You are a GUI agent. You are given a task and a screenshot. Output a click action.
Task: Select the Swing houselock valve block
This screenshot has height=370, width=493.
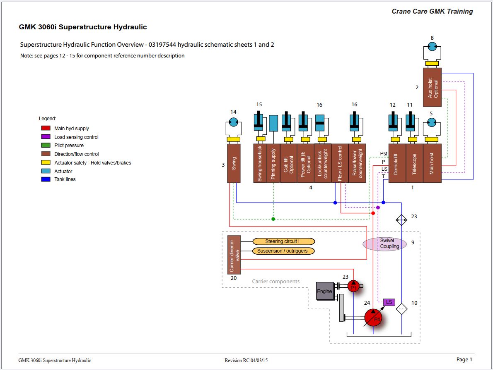tap(260, 163)
